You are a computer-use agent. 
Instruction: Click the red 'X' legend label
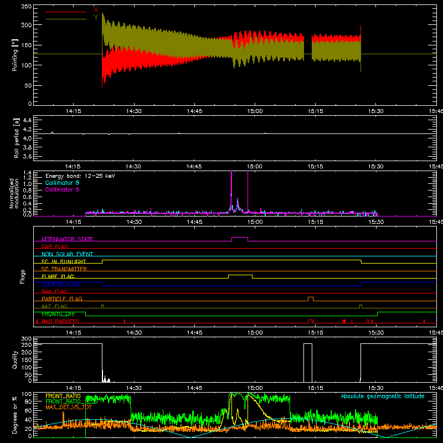pyautogui.click(x=96, y=10)
